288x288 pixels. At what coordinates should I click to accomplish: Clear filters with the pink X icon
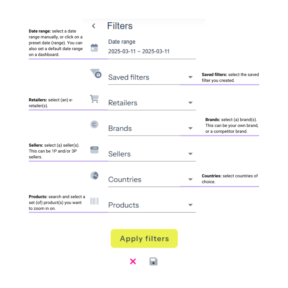(x=133, y=261)
